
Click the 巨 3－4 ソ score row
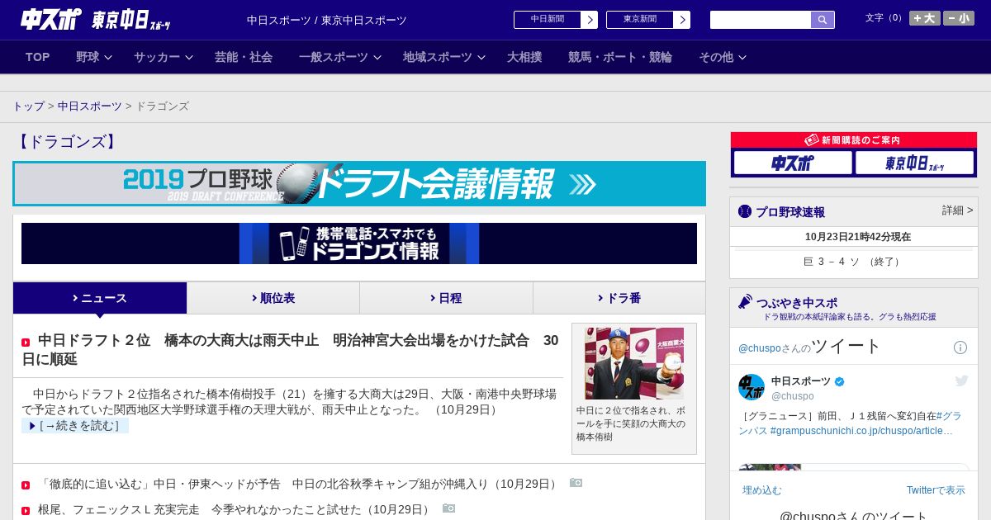coord(854,262)
